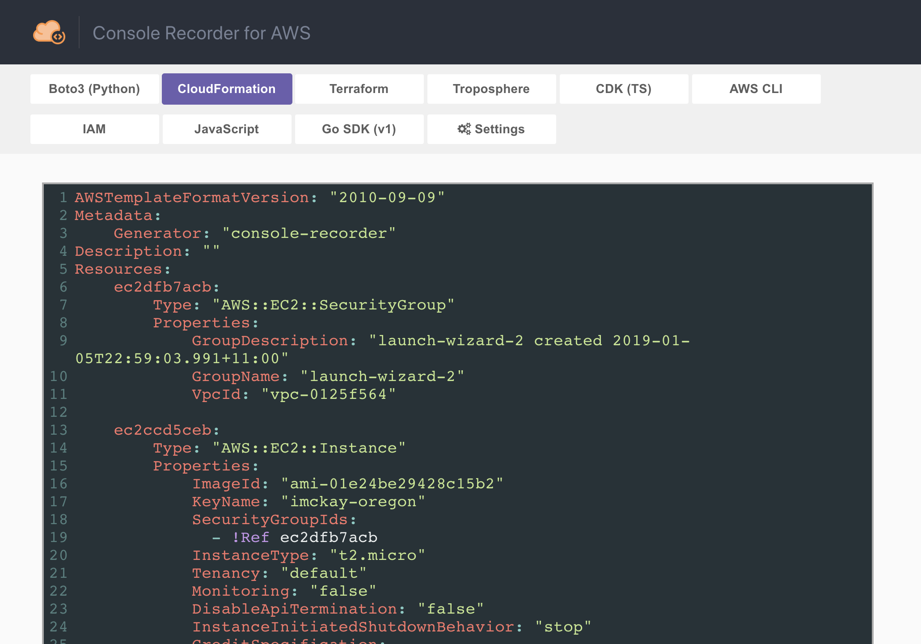Click the Console Recorder for AWS title
This screenshot has height=644, width=921.
pos(201,33)
